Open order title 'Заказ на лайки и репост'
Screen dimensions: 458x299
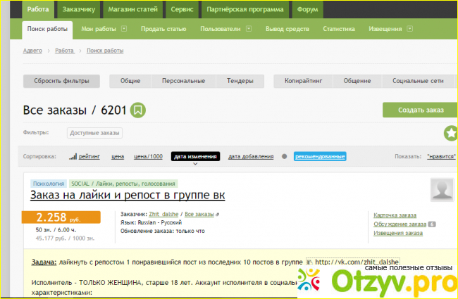(128, 195)
